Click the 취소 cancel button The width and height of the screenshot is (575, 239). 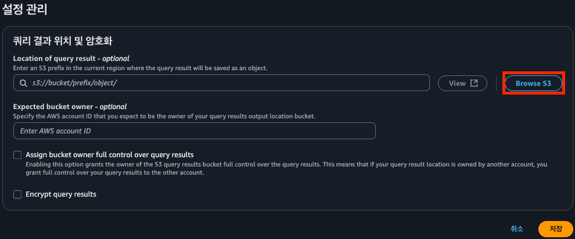[517, 229]
